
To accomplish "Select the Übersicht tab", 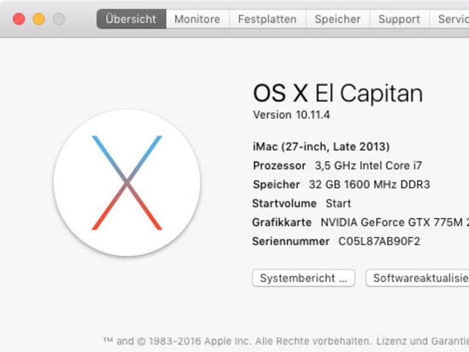I will pyautogui.click(x=131, y=19).
